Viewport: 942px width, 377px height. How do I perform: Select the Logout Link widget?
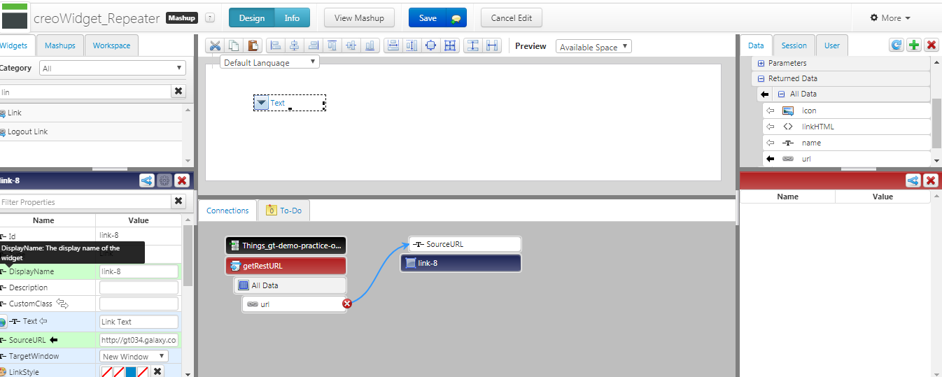(91, 131)
